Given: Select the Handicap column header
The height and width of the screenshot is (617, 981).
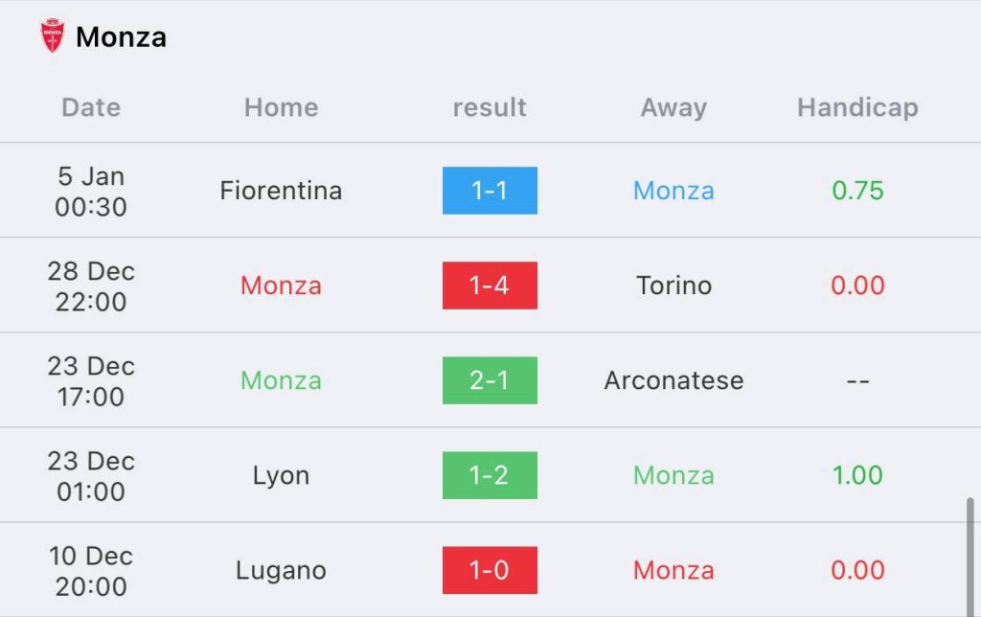Looking at the screenshot, I should pyautogui.click(x=857, y=107).
